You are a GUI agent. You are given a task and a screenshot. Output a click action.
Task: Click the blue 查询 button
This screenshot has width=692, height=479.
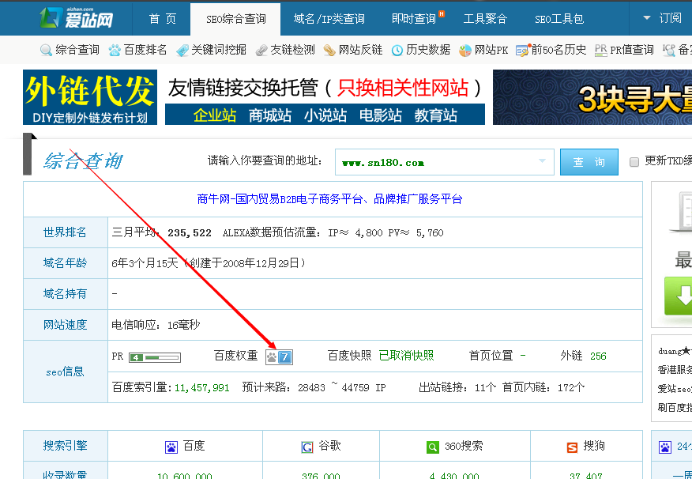pyautogui.click(x=589, y=160)
